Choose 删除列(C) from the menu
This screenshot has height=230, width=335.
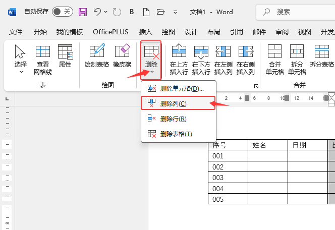[x=178, y=103]
